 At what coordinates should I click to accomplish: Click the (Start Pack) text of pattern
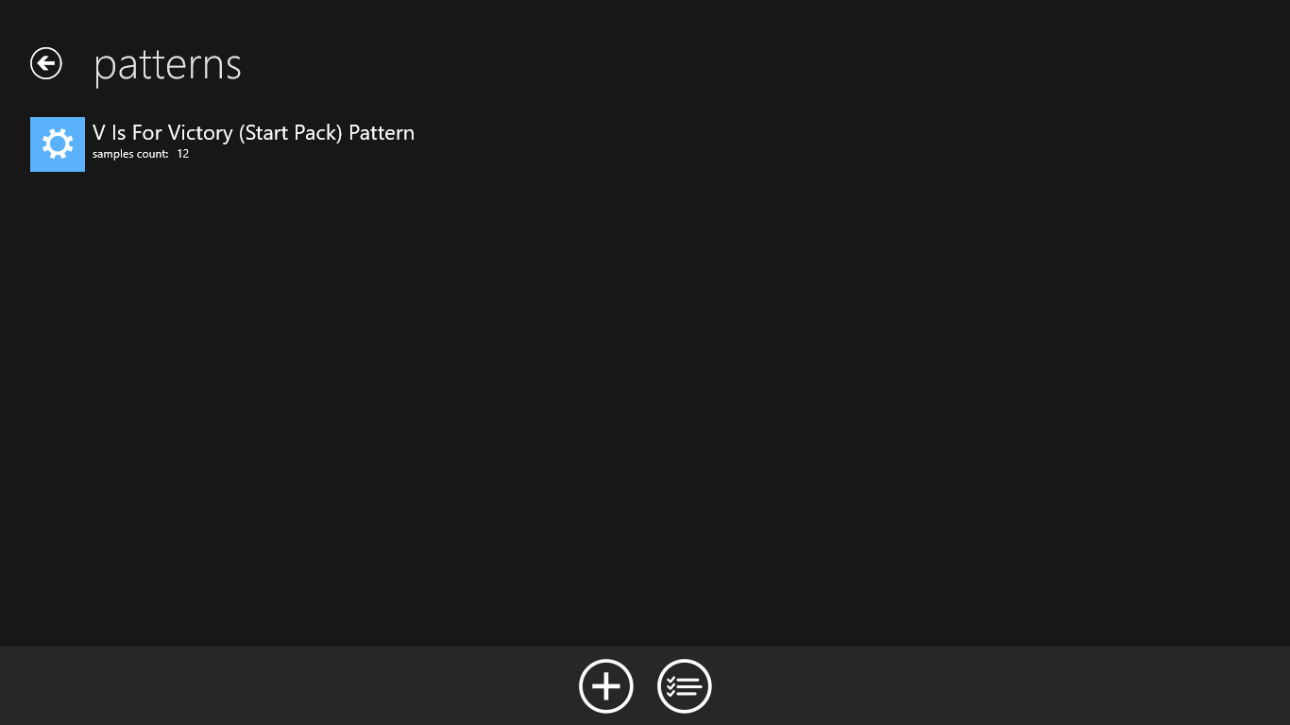tap(291, 133)
